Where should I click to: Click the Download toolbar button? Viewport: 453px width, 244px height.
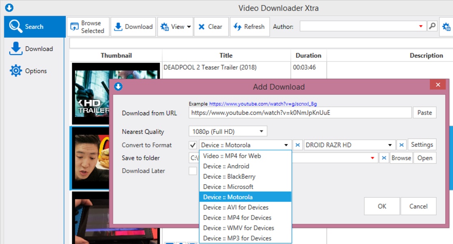(x=133, y=27)
